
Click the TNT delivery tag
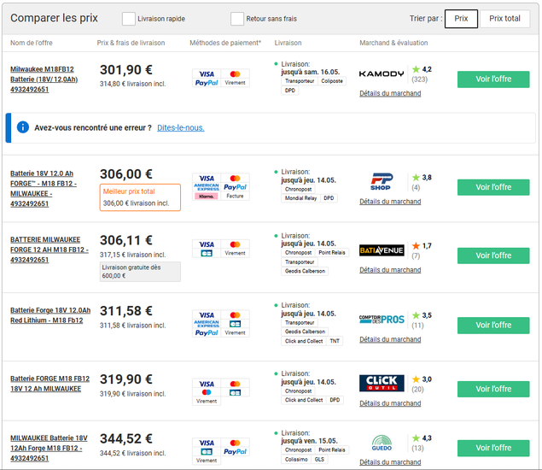tap(335, 341)
